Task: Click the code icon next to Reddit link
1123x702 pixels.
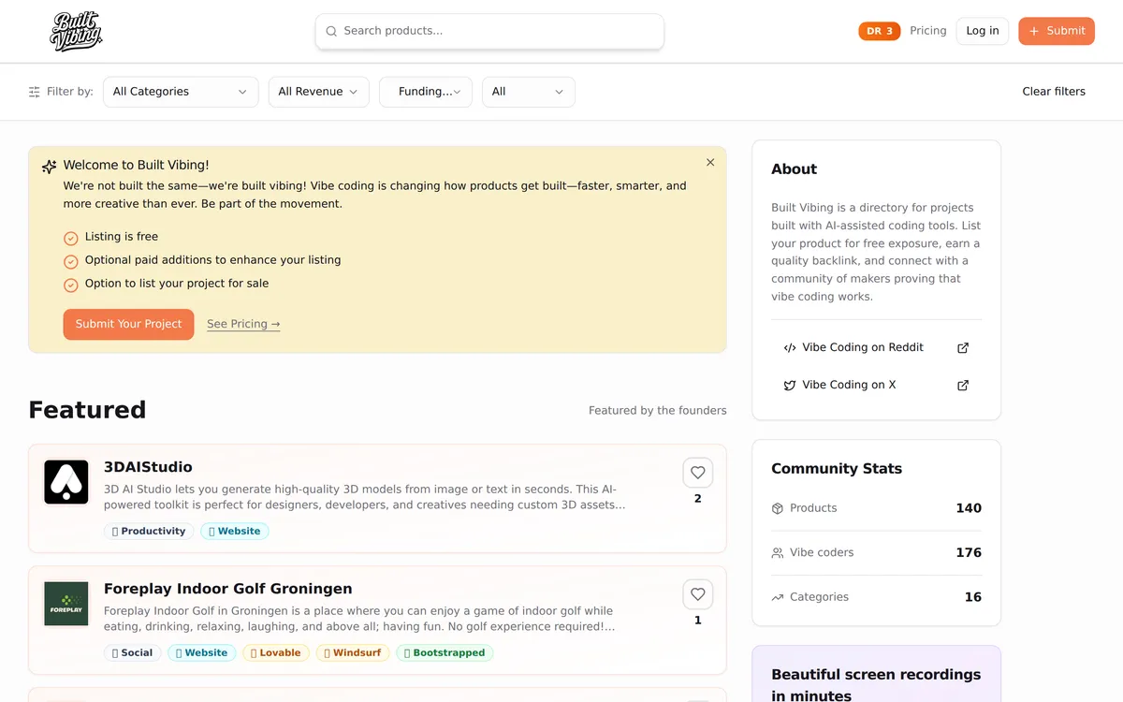Action: click(x=790, y=347)
